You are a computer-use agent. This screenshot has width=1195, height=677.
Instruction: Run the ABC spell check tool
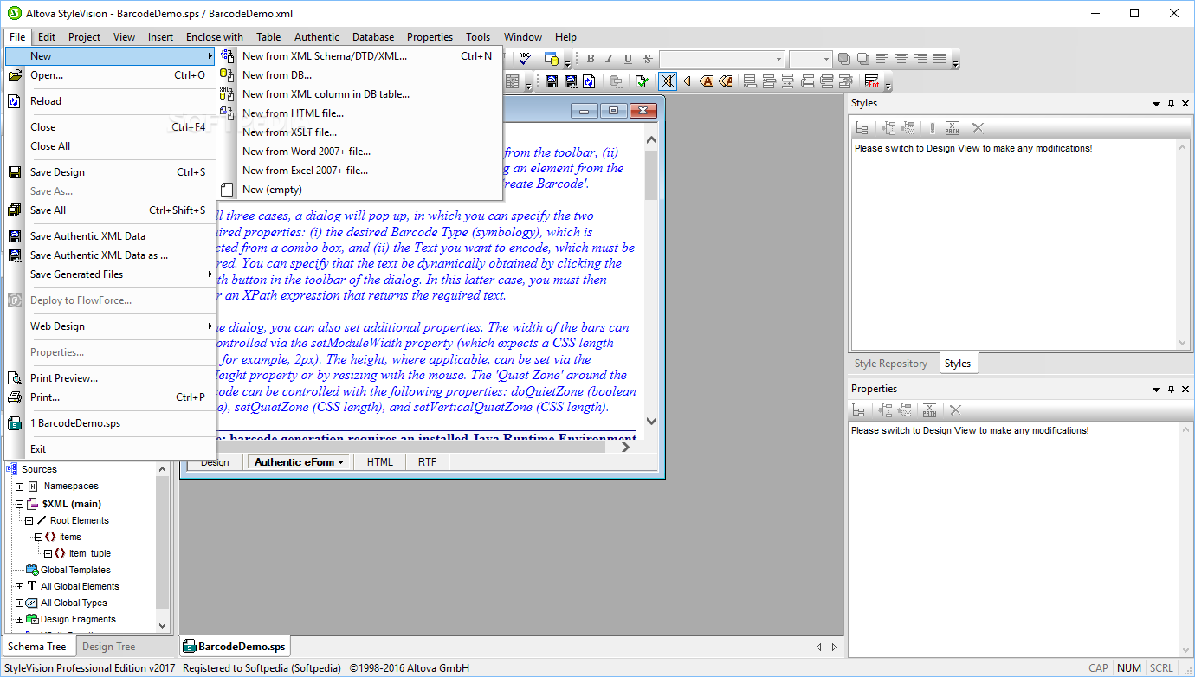[525, 58]
